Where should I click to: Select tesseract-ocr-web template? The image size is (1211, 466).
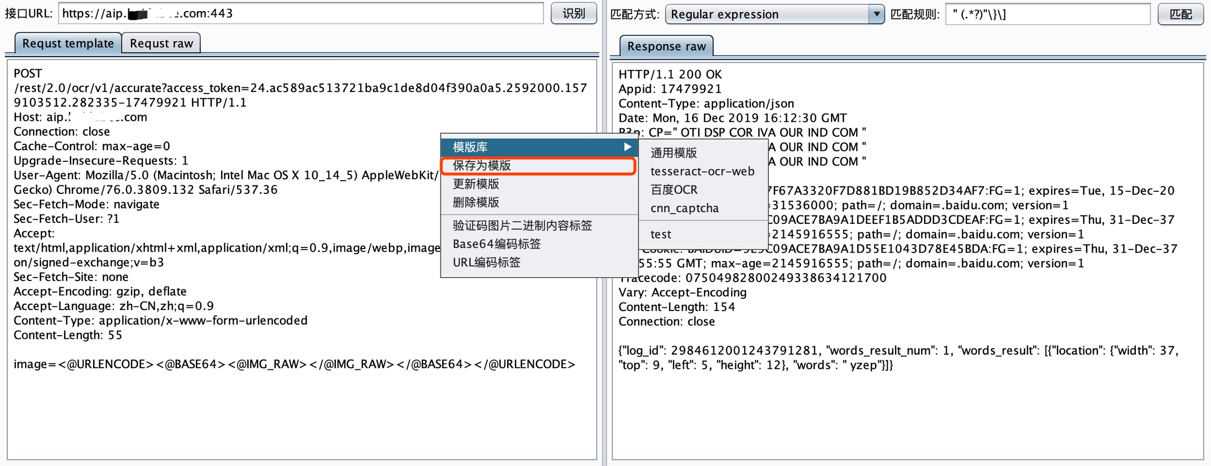click(x=702, y=171)
